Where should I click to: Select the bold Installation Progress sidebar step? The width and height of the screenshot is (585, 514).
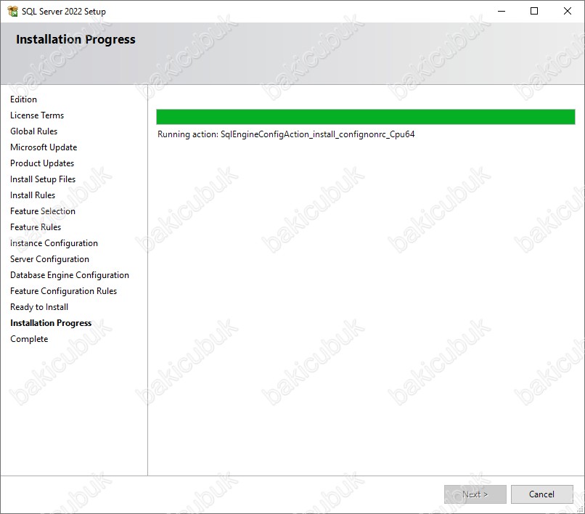point(51,323)
